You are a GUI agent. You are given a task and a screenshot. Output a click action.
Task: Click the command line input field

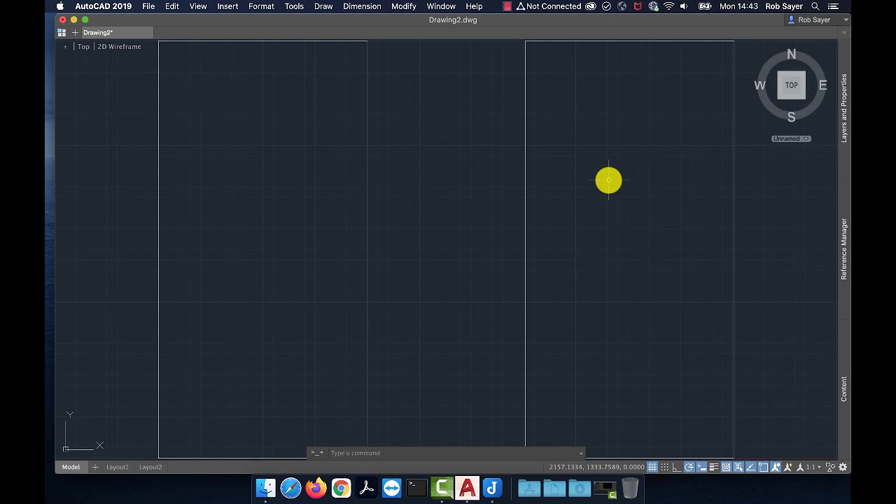[451, 453]
